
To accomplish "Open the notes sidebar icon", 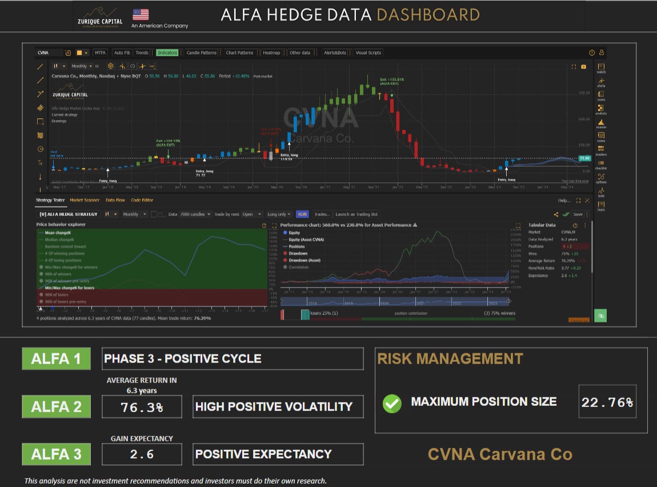I will (601, 137).
